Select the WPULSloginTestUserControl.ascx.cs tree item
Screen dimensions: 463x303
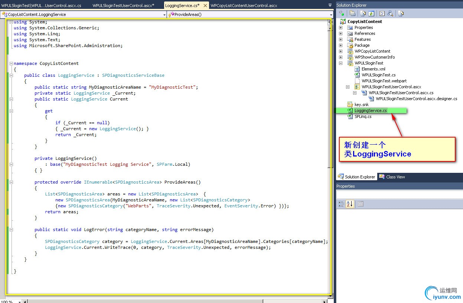point(401,93)
